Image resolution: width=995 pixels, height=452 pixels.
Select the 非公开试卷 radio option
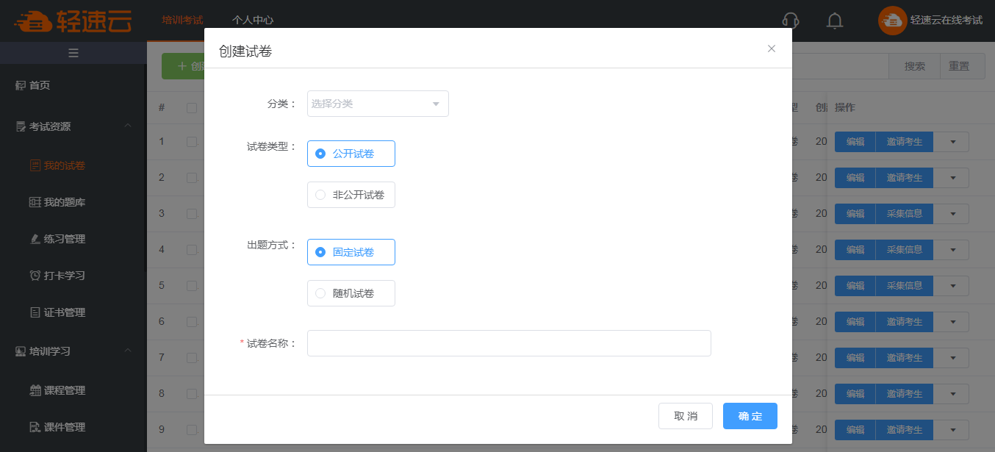(x=320, y=195)
